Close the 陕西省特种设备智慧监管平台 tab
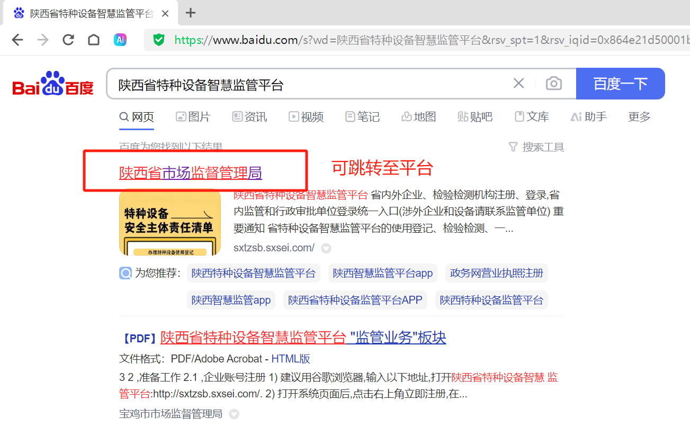The image size is (690, 427). tap(165, 13)
